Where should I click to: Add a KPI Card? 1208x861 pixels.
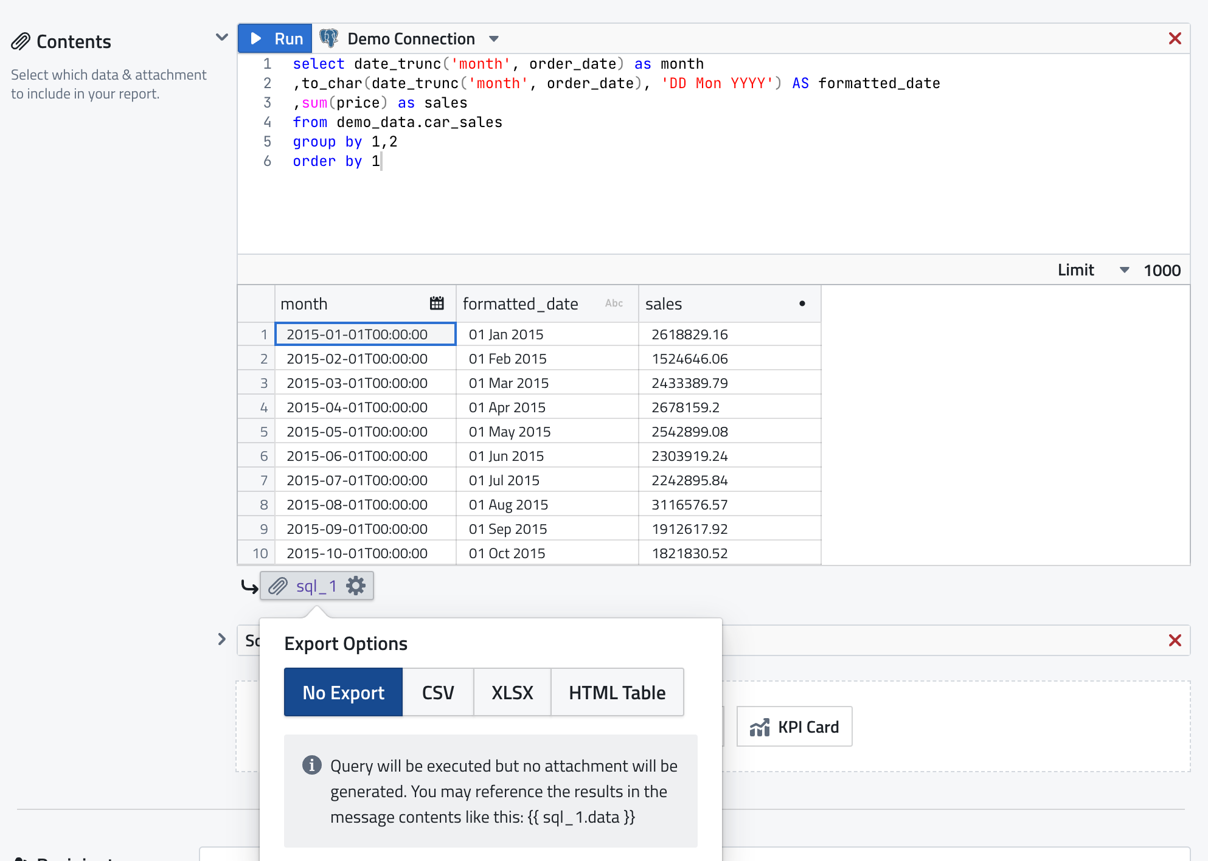pyautogui.click(x=794, y=727)
